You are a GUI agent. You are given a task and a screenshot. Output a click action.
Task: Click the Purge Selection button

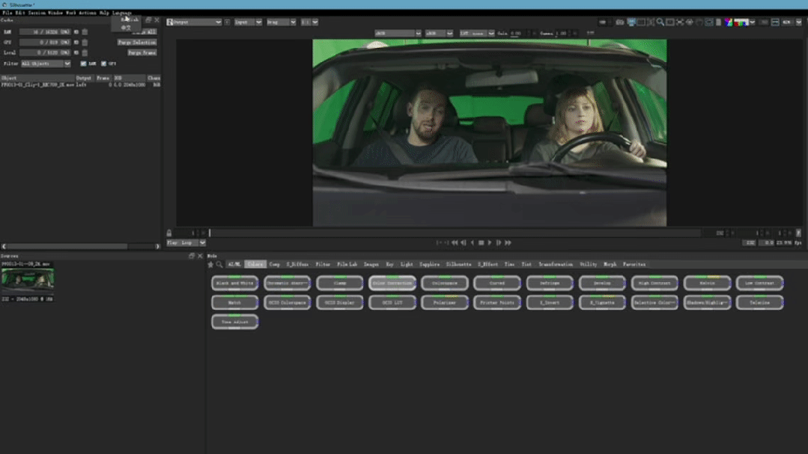(136, 42)
